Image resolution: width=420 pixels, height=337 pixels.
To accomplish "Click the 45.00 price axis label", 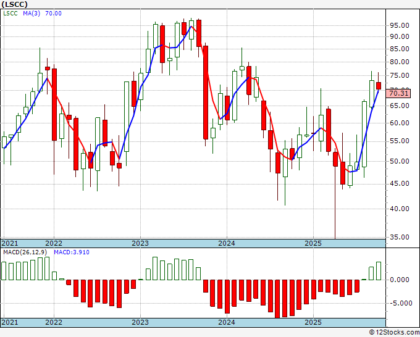I will click(400, 184).
